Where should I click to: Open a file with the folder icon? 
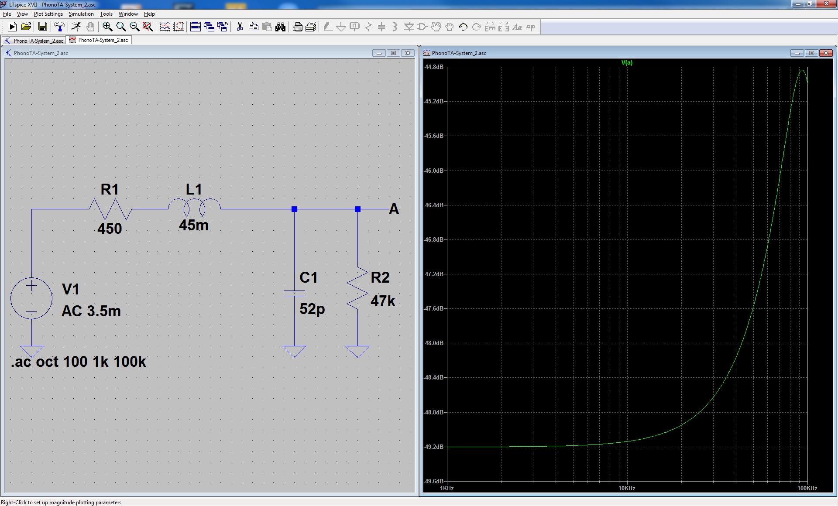26,27
